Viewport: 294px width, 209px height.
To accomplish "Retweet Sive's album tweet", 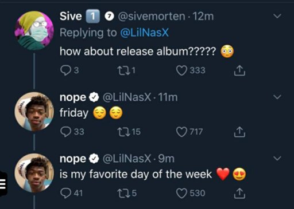I will [x=122, y=70].
